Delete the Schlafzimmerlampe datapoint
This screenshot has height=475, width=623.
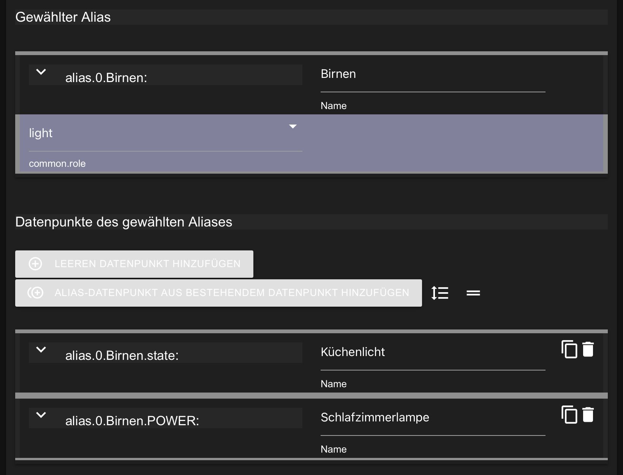pyautogui.click(x=588, y=415)
